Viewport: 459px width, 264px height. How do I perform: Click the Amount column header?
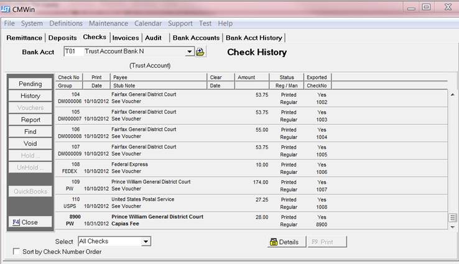pyautogui.click(x=252, y=78)
